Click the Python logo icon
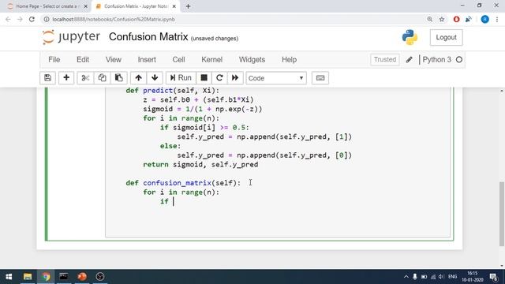 pos(410,37)
